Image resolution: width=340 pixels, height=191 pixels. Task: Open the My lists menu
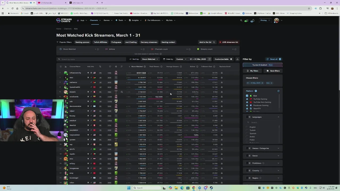point(170,20)
